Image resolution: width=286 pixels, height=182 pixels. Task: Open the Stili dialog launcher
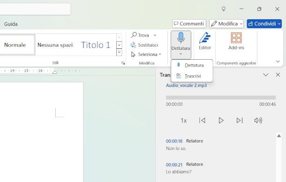click(123, 63)
